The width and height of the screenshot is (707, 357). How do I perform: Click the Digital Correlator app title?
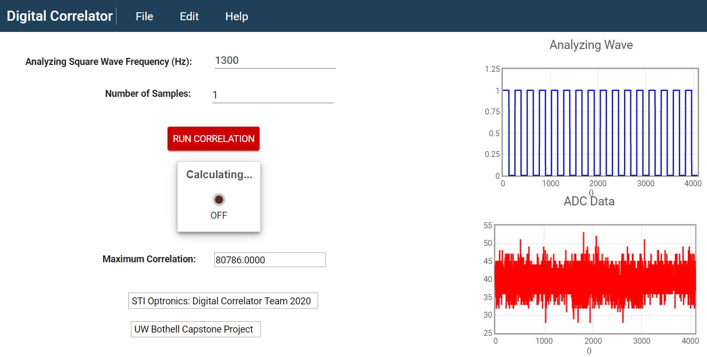(60, 16)
